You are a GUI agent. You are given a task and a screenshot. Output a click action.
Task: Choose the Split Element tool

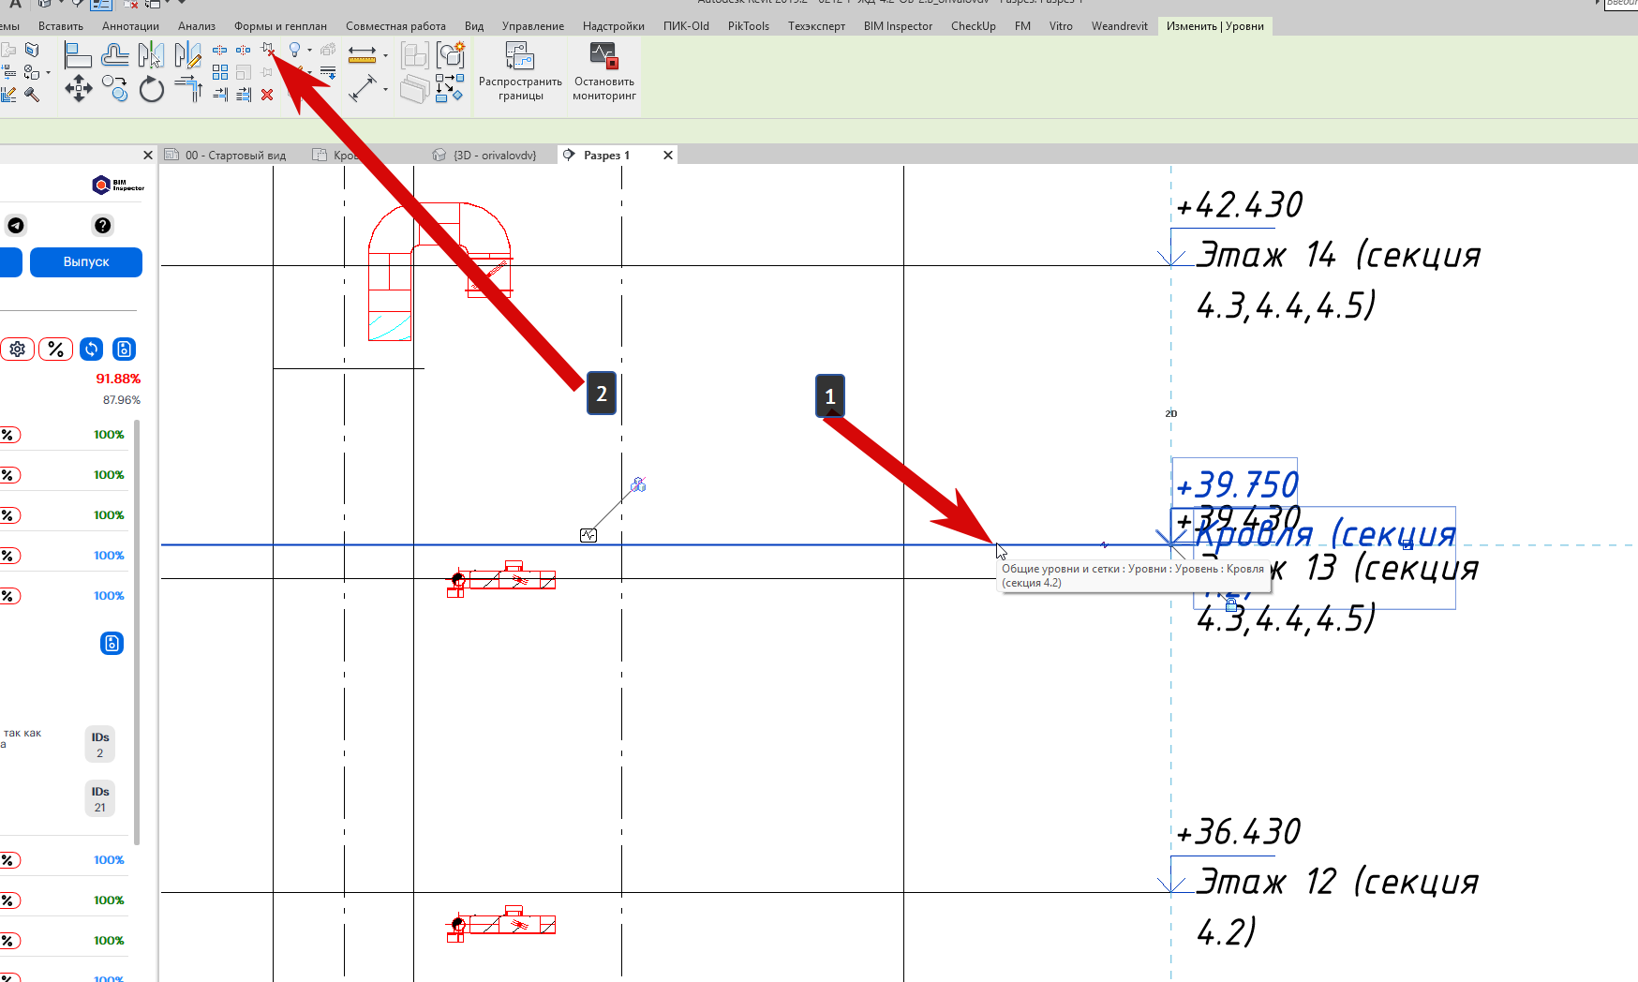[x=220, y=50]
